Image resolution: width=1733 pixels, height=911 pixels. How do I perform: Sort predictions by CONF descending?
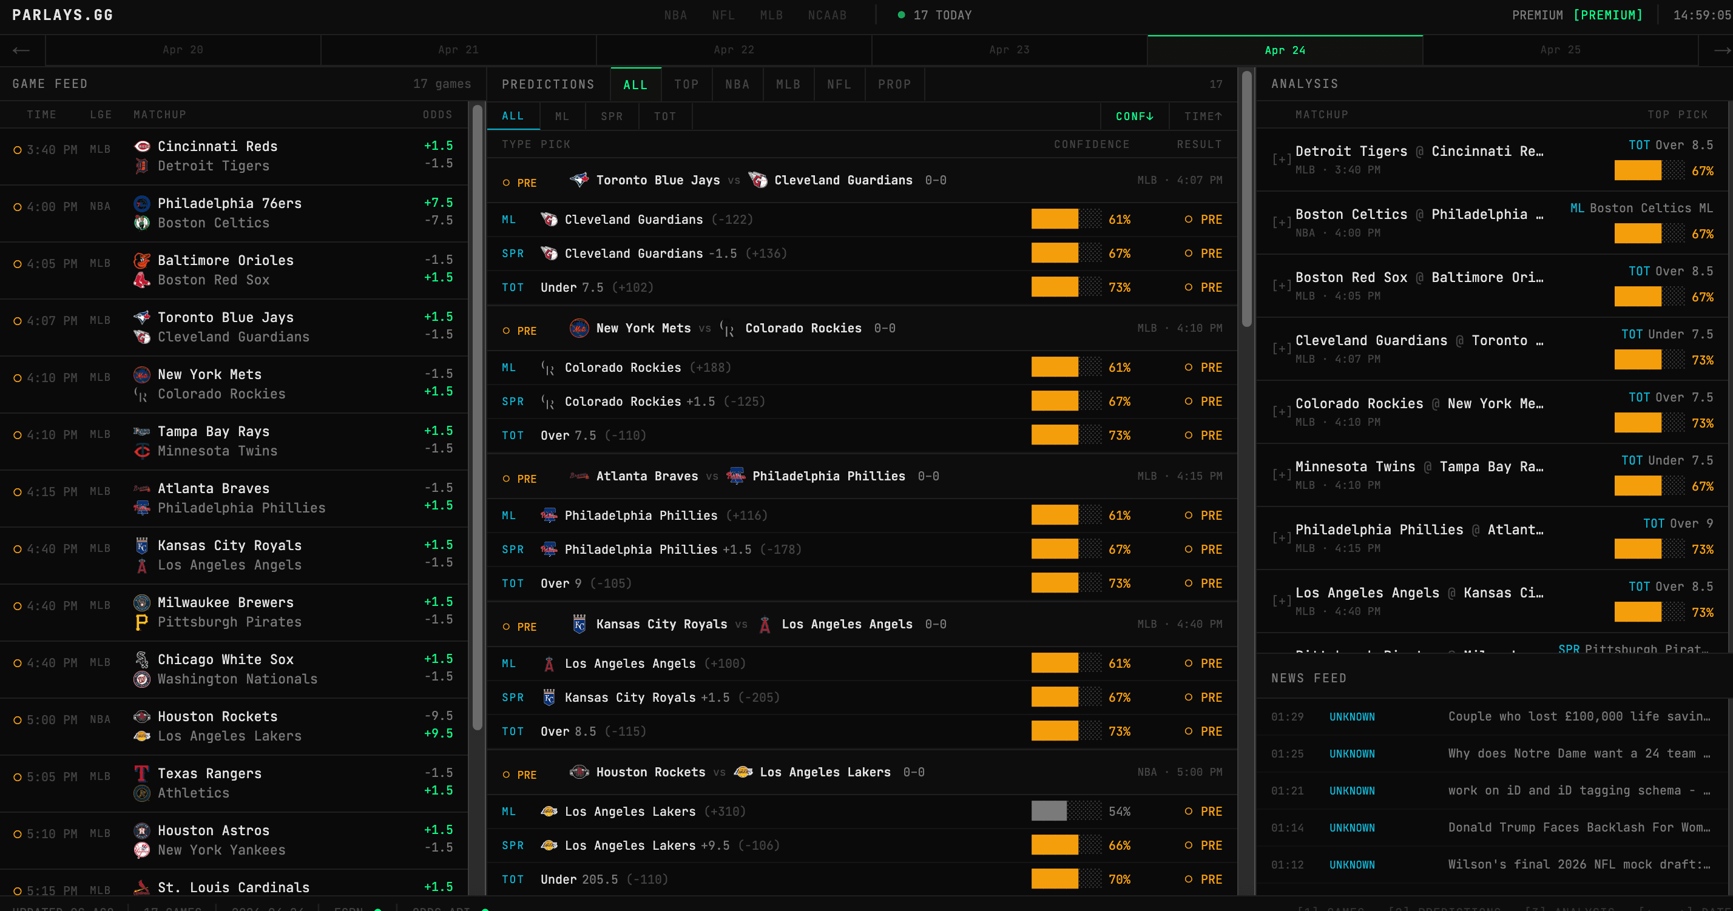point(1134,116)
